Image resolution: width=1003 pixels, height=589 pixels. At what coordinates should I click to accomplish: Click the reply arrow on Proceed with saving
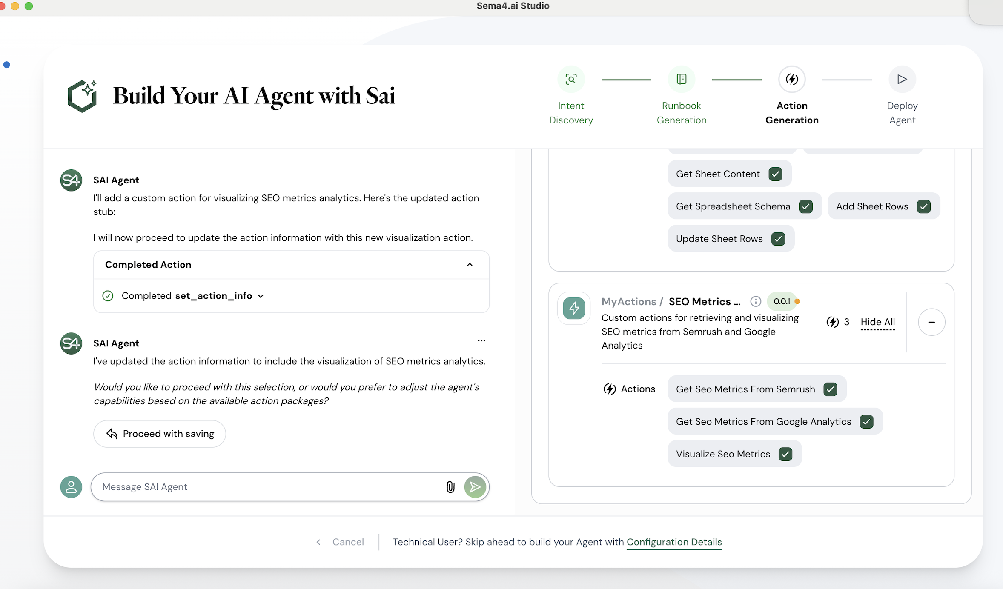112,434
